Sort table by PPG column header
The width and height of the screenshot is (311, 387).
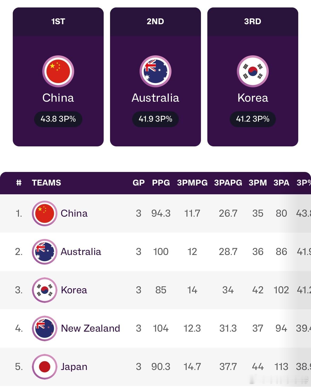[161, 183]
